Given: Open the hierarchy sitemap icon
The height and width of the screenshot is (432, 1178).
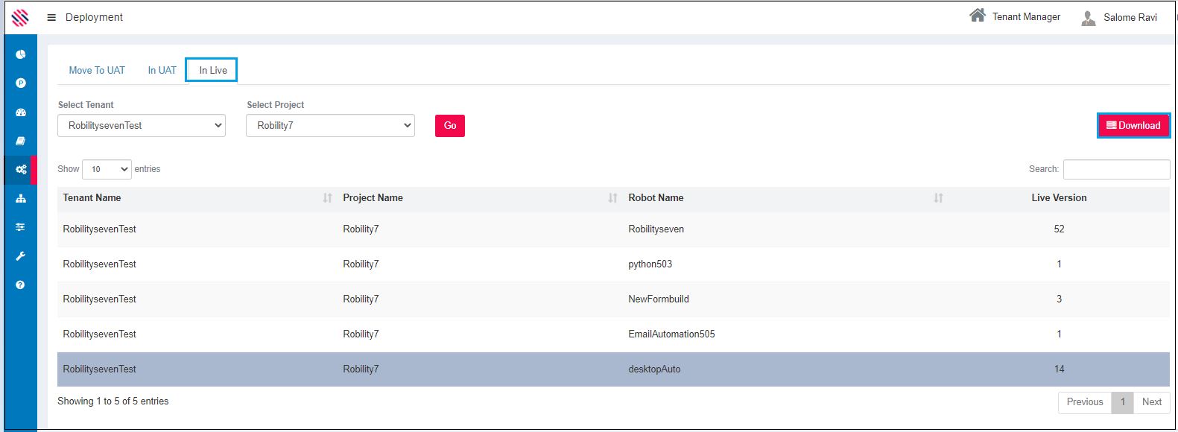Looking at the screenshot, I should [21, 198].
